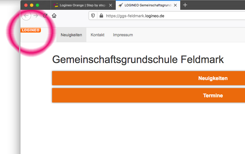Reload the current page
Viewport: 245px width, 154px height.
pyautogui.click(x=45, y=16)
